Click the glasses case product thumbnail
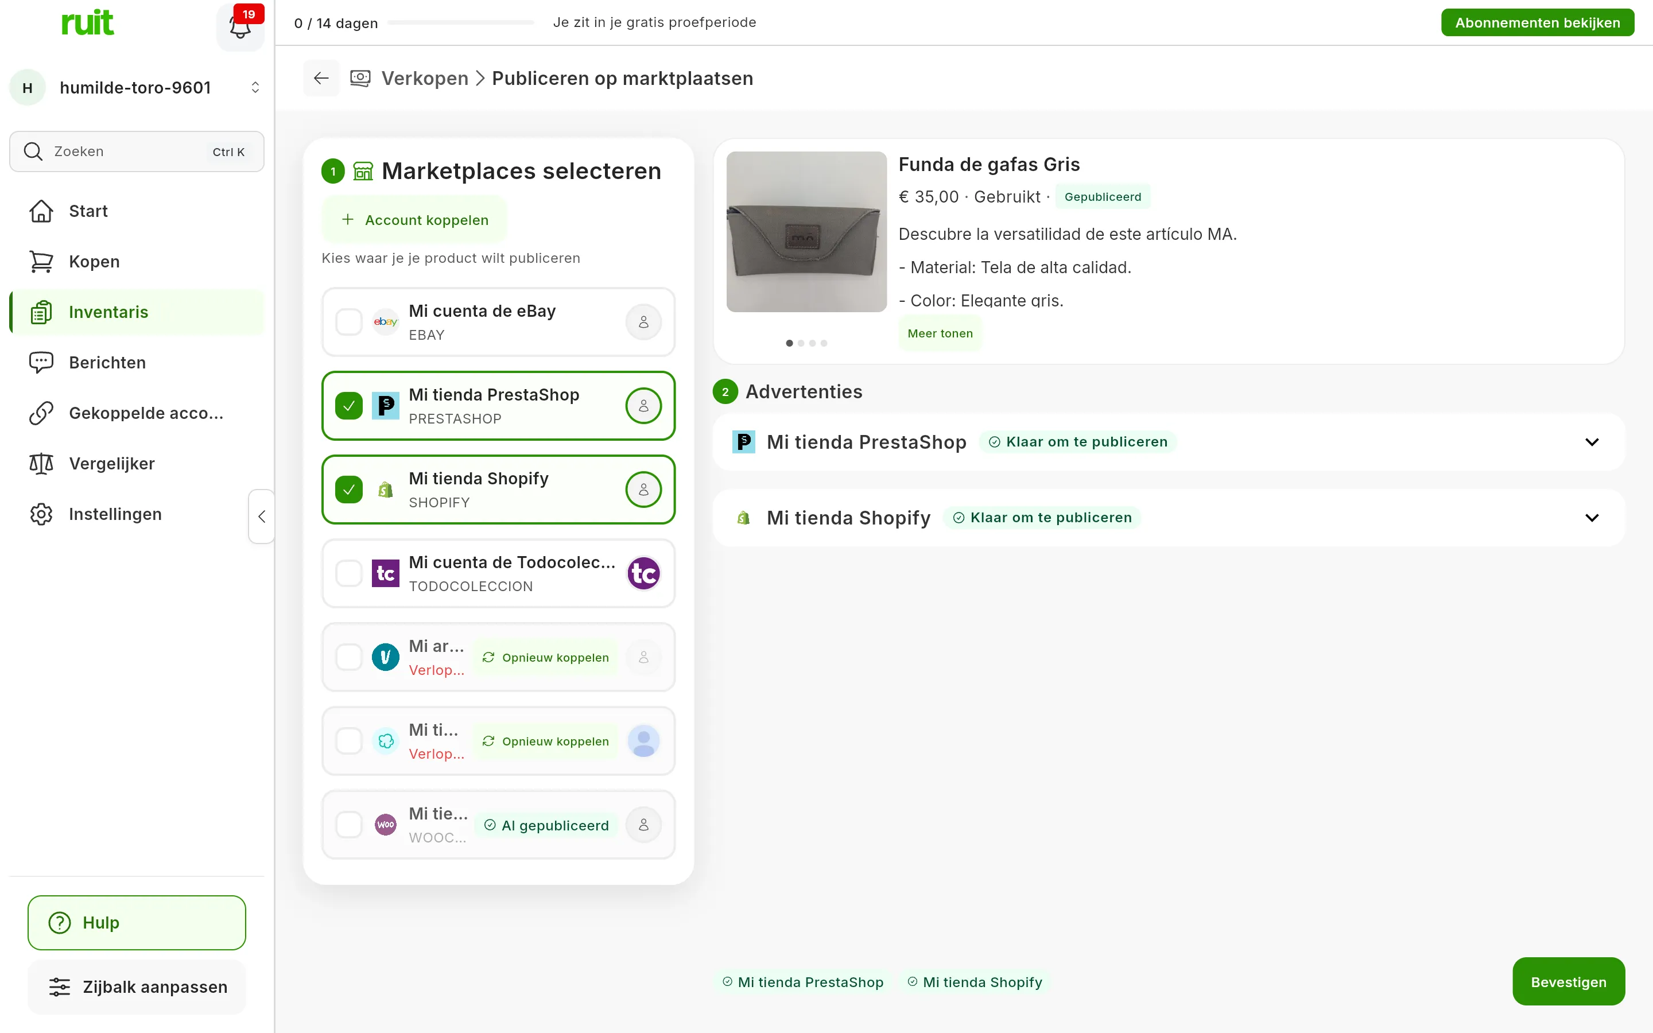This screenshot has width=1653, height=1033. pyautogui.click(x=806, y=232)
